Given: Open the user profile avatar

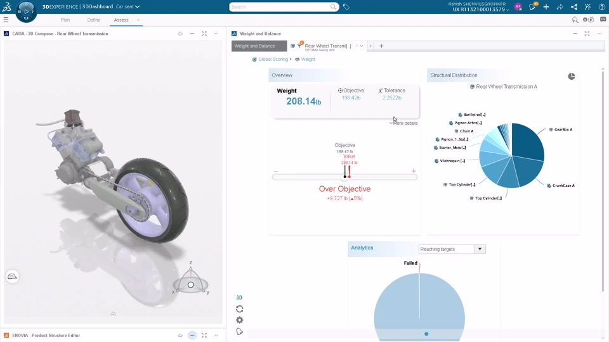Looking at the screenshot, I should coord(518,6).
